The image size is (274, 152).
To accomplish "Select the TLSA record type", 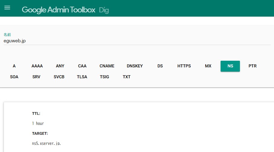I will point(82,77).
